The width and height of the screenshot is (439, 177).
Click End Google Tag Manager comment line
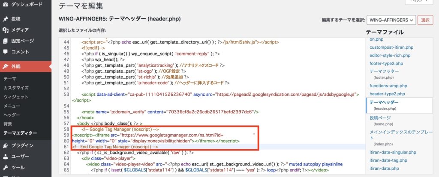115,147
